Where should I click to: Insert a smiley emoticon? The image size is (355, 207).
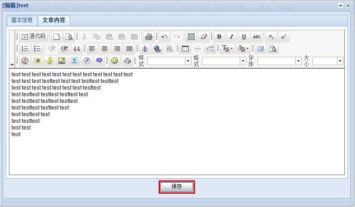tap(115, 61)
